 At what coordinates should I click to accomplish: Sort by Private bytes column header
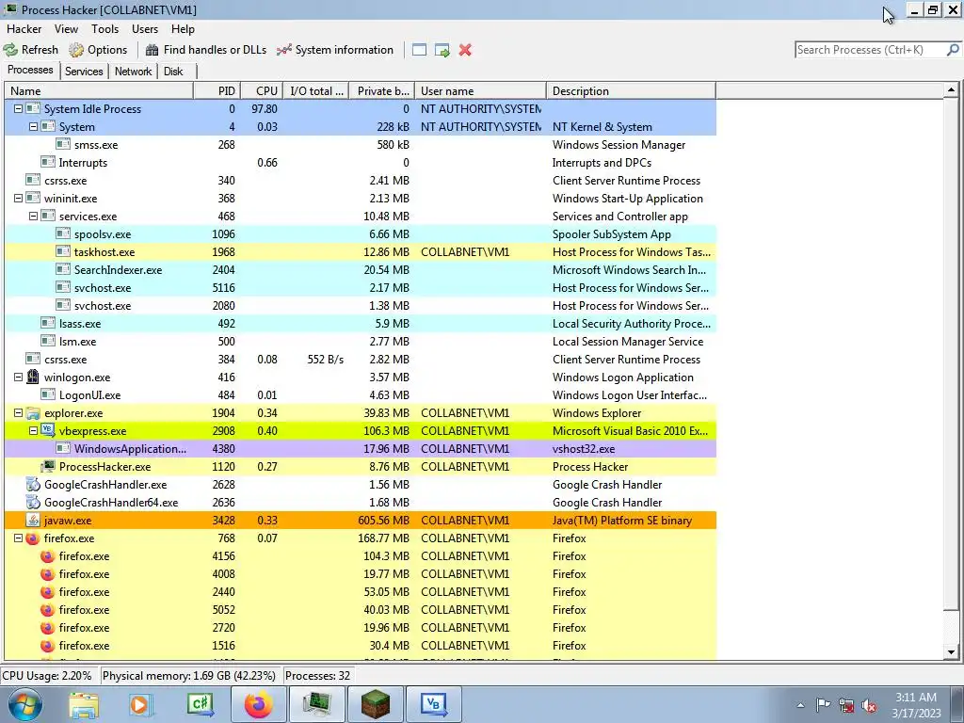pos(382,91)
